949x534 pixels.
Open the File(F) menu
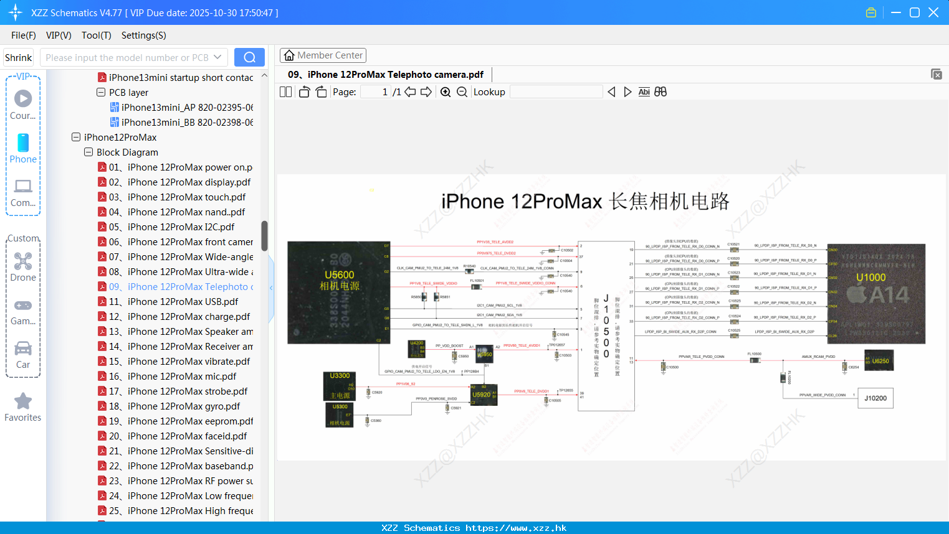pyautogui.click(x=24, y=35)
